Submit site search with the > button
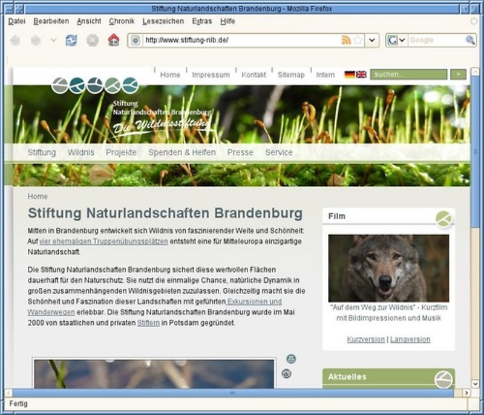 click(x=458, y=75)
